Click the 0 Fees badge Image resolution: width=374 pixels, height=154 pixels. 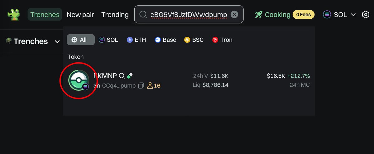pos(304,14)
